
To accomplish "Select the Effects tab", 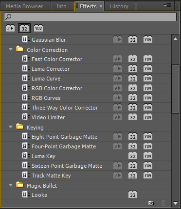I will 88,6.
